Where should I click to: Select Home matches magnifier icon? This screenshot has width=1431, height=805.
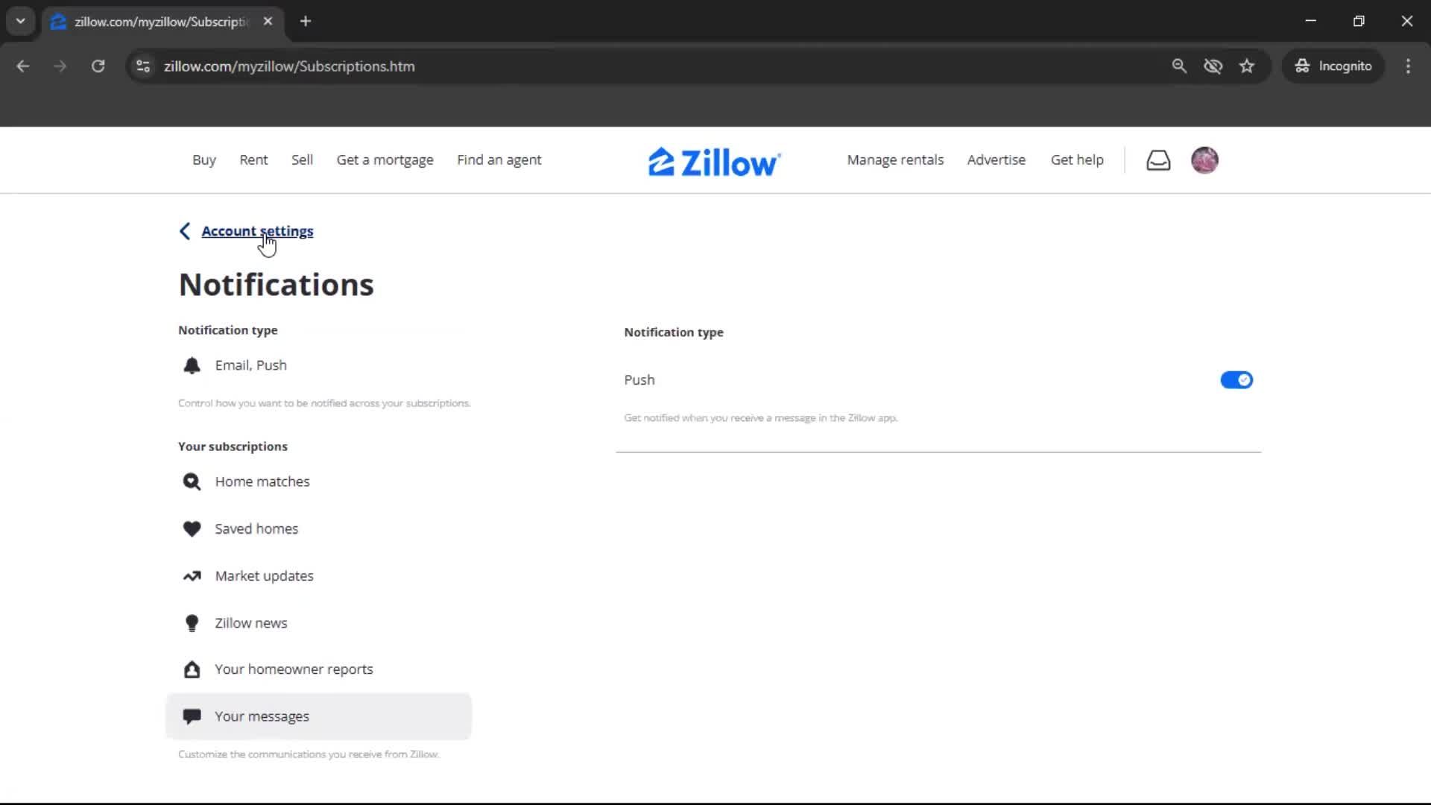coord(192,482)
